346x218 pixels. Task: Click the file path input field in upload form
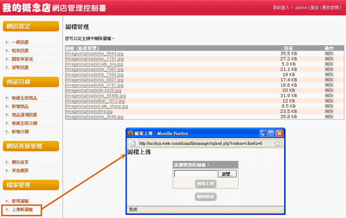[x=196, y=174]
